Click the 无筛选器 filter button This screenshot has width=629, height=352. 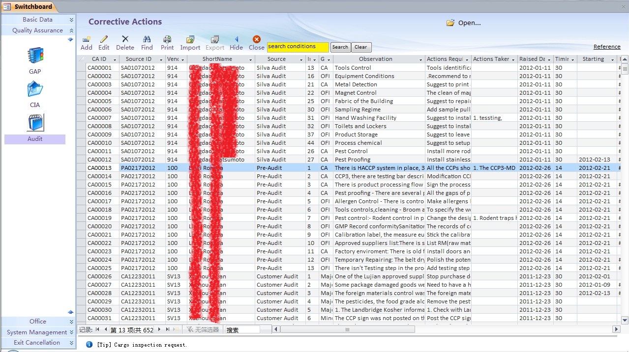(203, 329)
